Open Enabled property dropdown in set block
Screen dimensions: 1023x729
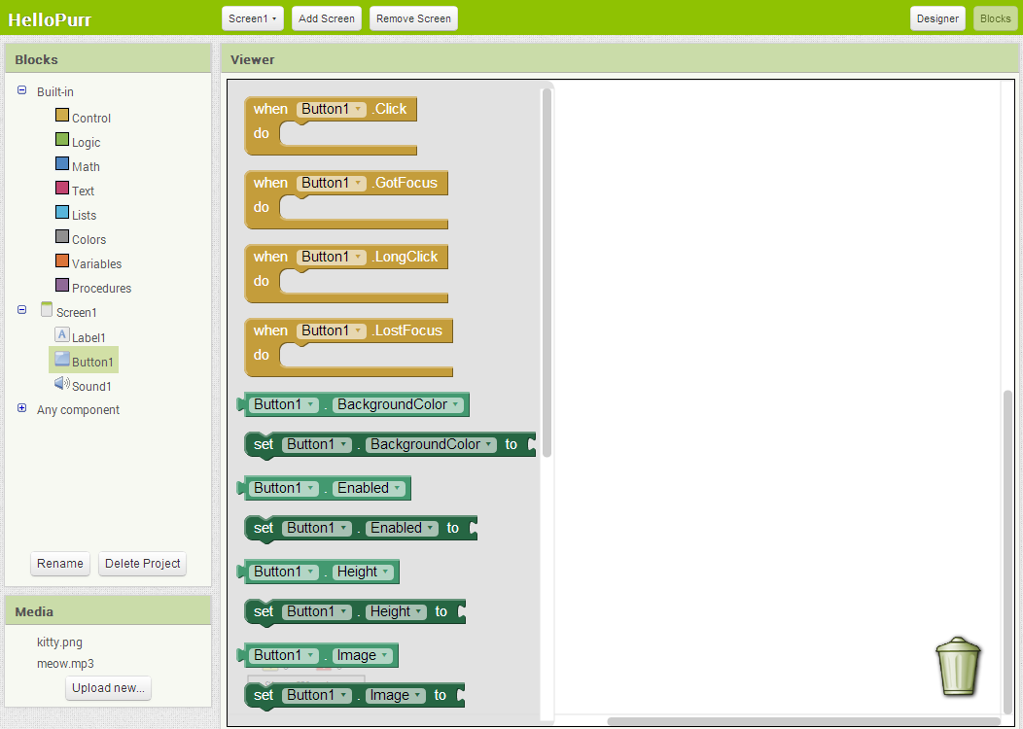(x=402, y=528)
